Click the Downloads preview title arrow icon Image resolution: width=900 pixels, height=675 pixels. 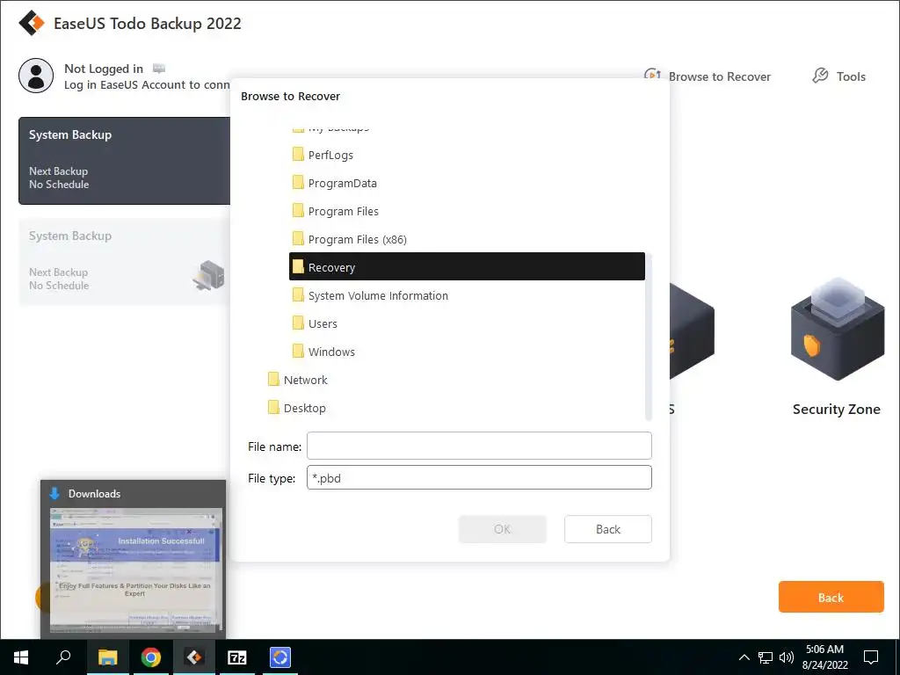pos(54,494)
